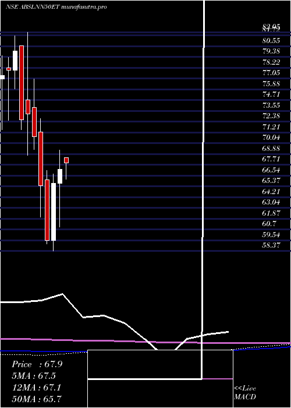291x408 pixels.
Task: Click the 73.55 price axis label
Action: (271, 105)
